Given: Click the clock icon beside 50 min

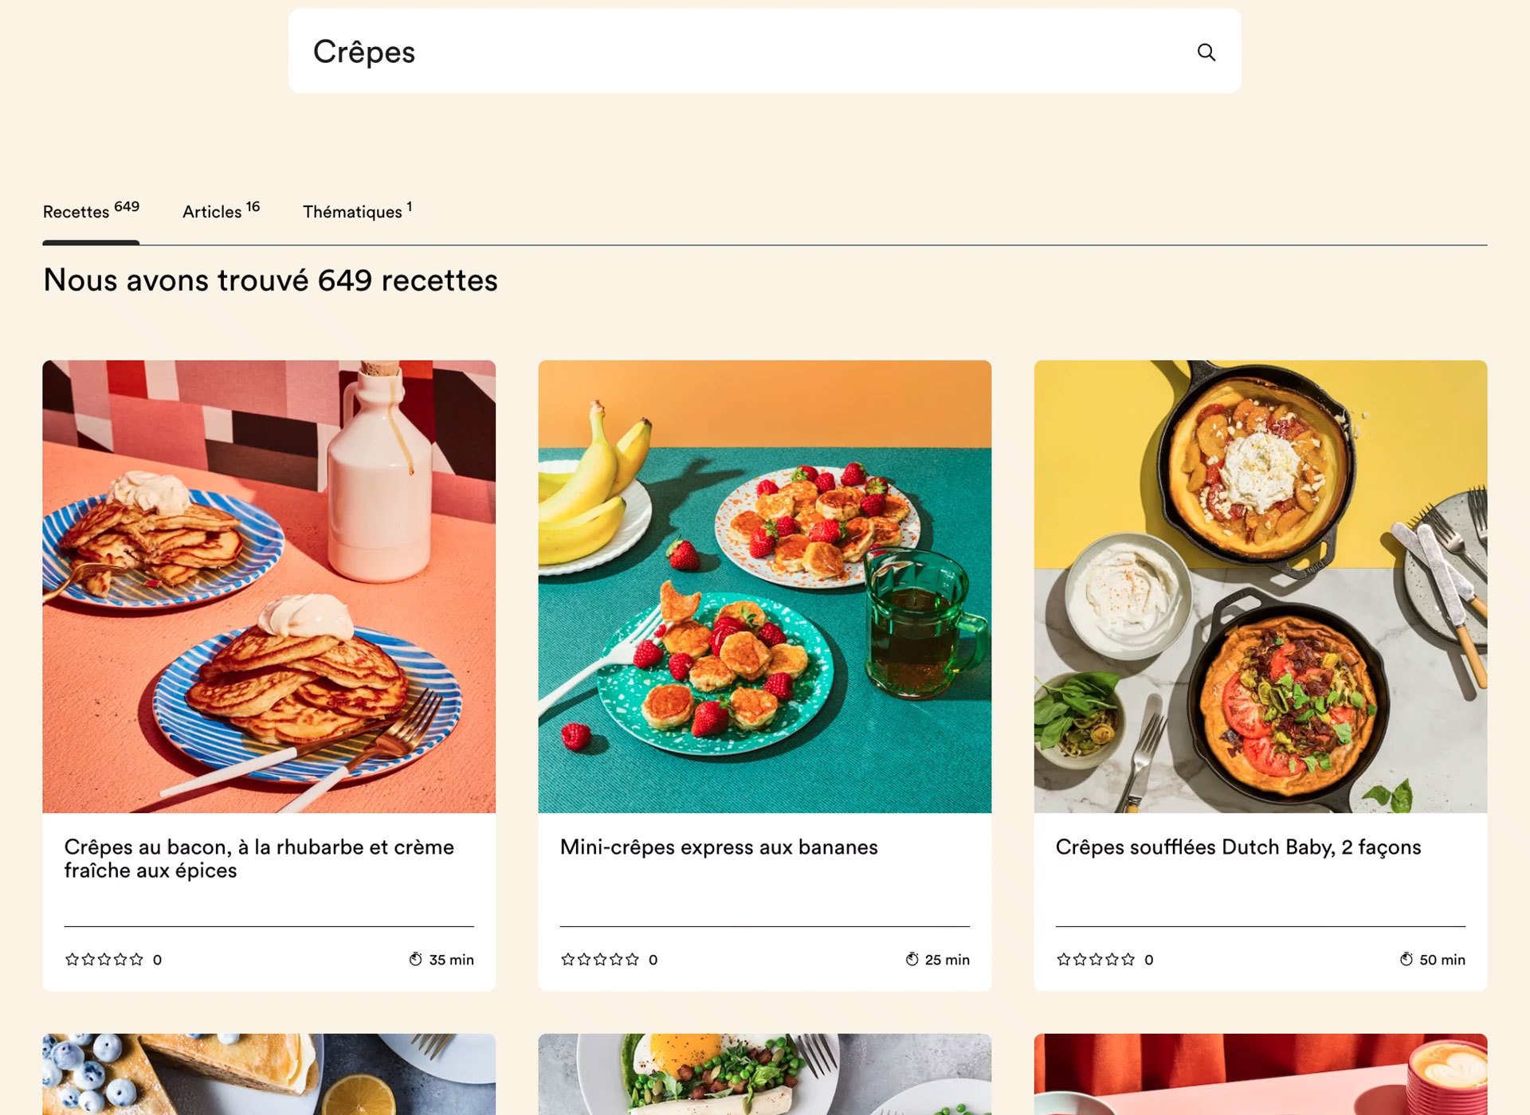Looking at the screenshot, I should click(1406, 959).
